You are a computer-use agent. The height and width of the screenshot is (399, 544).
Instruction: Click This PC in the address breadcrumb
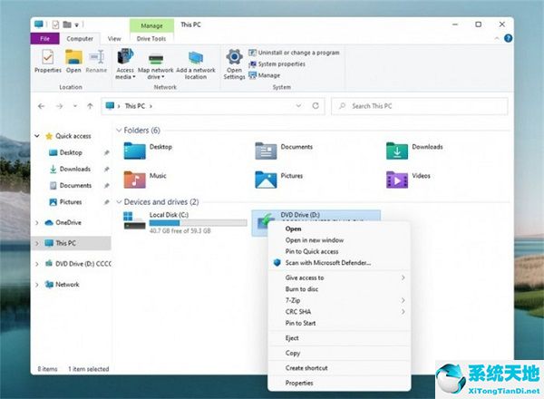(135, 106)
